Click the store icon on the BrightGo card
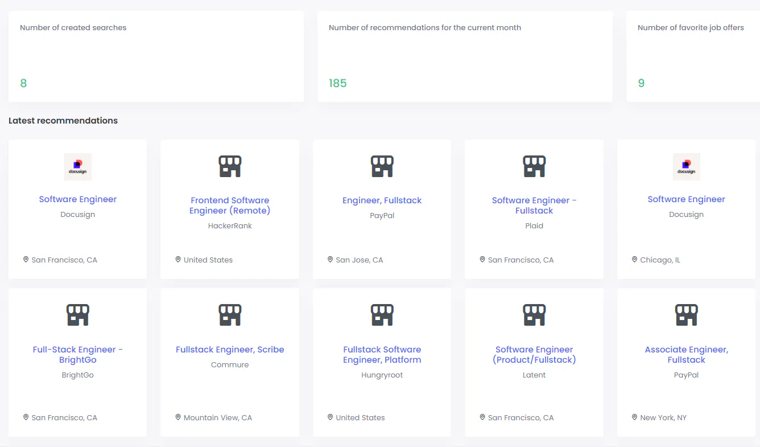Screen dimensions: 760x447 pos(78,315)
